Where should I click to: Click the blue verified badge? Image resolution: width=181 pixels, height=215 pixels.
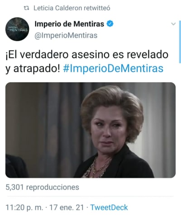pos(110,24)
